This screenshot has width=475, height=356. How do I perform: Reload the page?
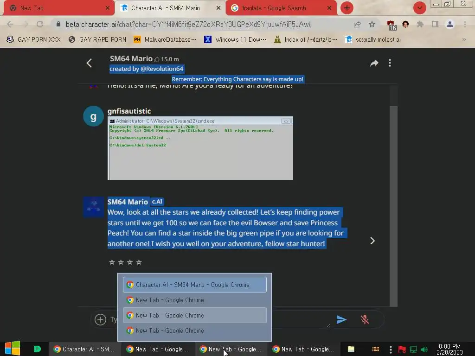click(x=40, y=24)
